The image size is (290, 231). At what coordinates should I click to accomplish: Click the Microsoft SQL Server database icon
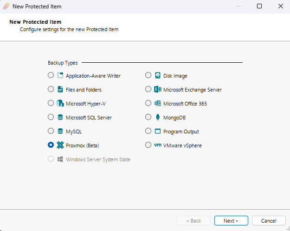point(60,117)
